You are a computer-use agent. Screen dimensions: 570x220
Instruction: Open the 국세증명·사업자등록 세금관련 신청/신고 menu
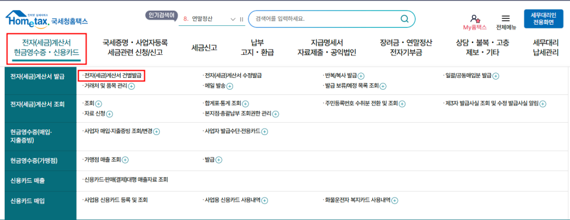tap(135, 48)
